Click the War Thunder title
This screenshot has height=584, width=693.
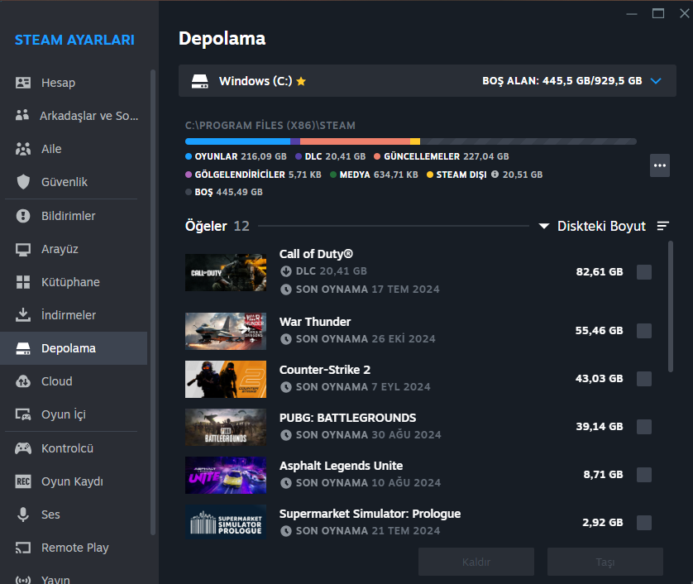pos(315,322)
